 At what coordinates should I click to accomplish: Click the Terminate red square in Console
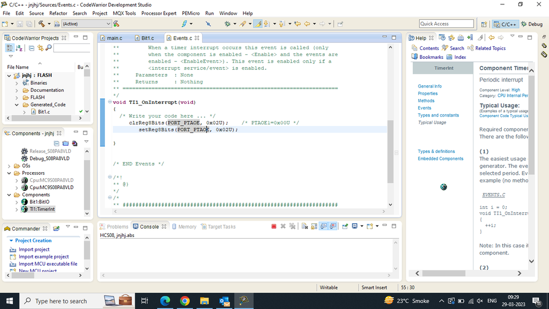pyautogui.click(x=274, y=227)
